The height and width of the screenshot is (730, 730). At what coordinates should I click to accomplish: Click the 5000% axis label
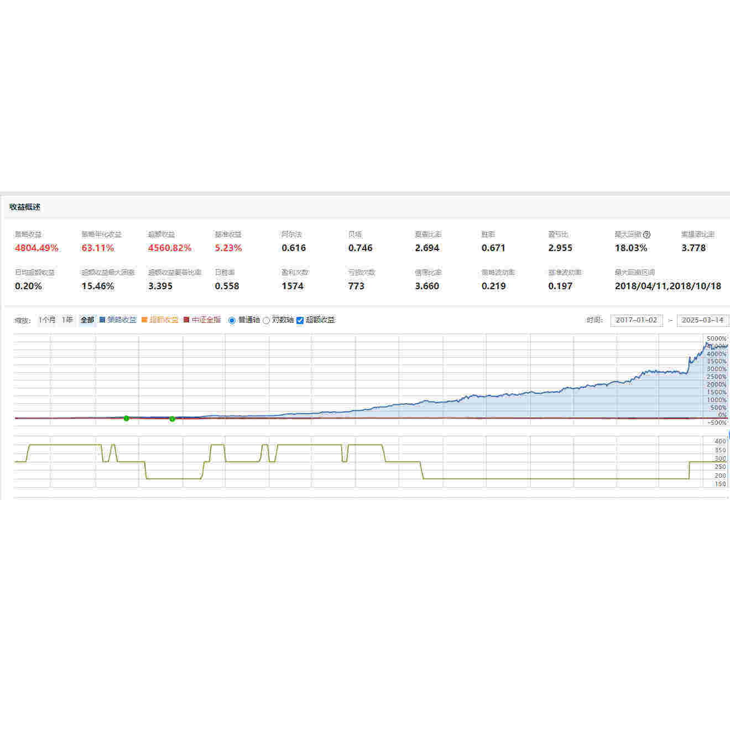717,338
